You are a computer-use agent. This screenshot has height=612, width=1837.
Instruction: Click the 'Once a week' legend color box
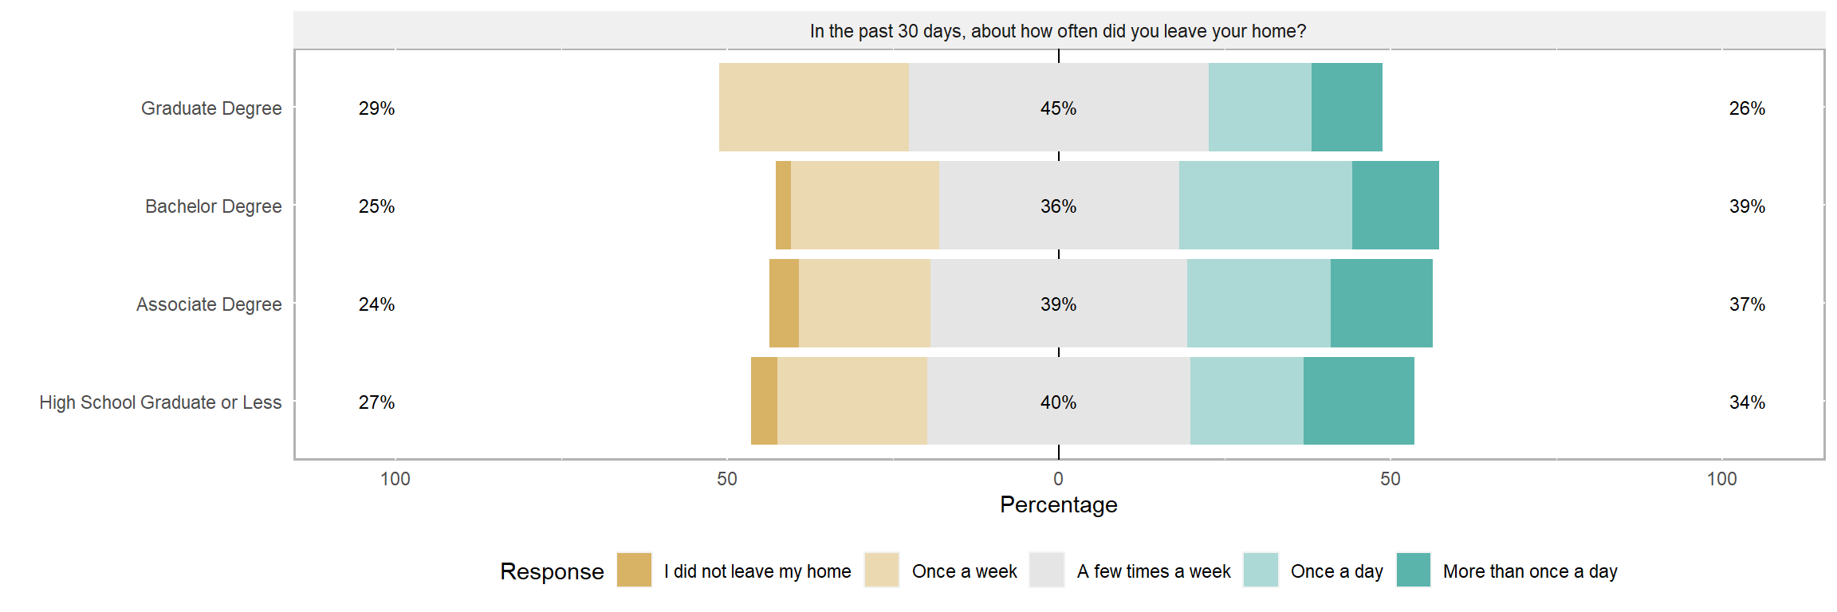(x=881, y=570)
